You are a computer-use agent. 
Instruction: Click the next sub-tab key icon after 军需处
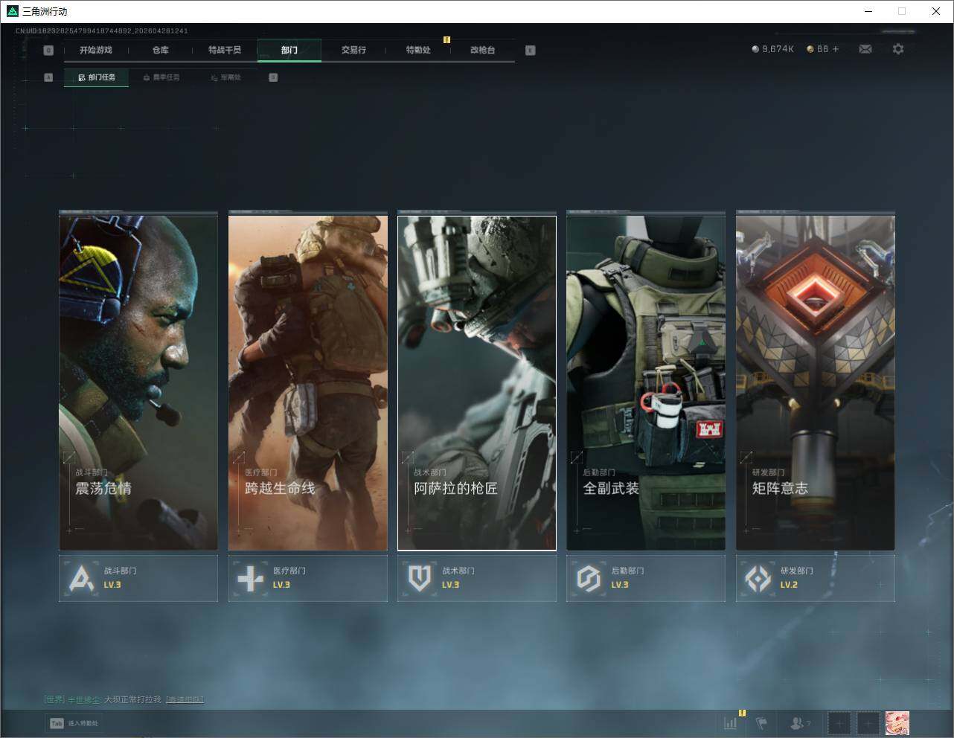[273, 77]
